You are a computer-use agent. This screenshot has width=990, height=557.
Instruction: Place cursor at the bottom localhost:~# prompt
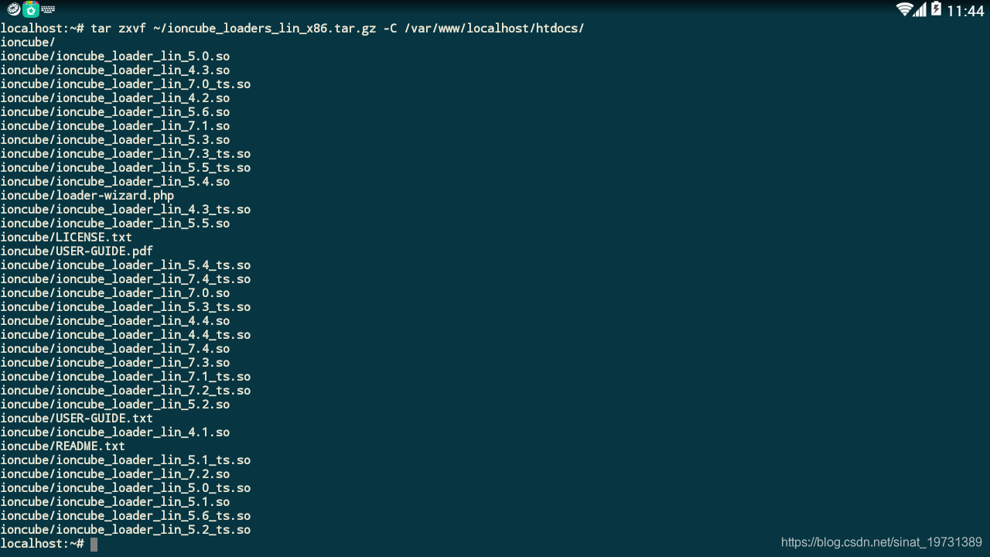42,544
